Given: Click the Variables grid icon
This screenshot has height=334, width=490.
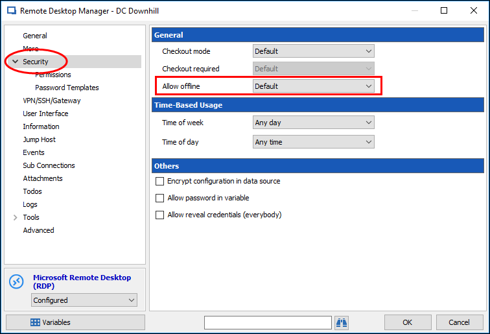Looking at the screenshot, I should (35, 322).
